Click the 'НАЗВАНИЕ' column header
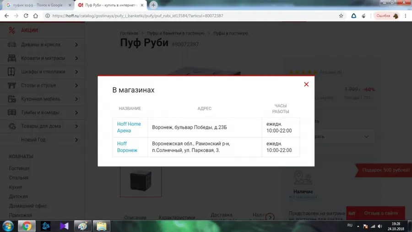Viewport: 412px width, 232px height. (x=130, y=108)
